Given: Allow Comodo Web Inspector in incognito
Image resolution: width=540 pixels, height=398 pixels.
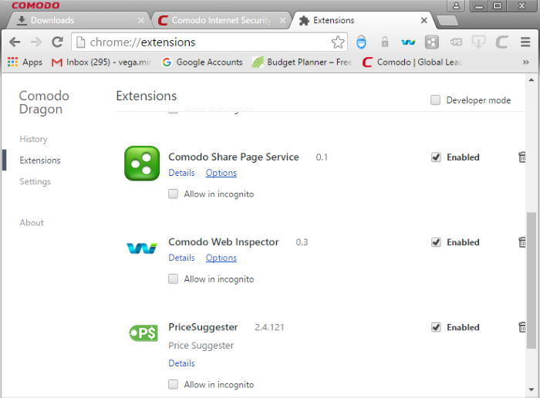Looking at the screenshot, I should click(174, 278).
